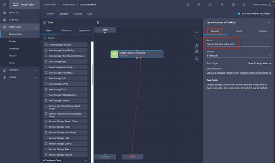The height and width of the screenshot is (163, 275).
Task: Click the Tools search magnifier icon
Action: (x=45, y=38)
